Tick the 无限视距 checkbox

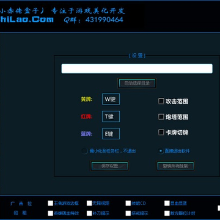(x=89, y=203)
